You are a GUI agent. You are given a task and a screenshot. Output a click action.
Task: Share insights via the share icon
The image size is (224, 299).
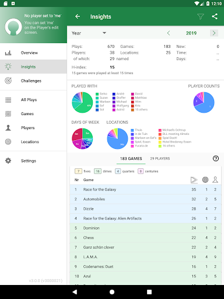215,16
